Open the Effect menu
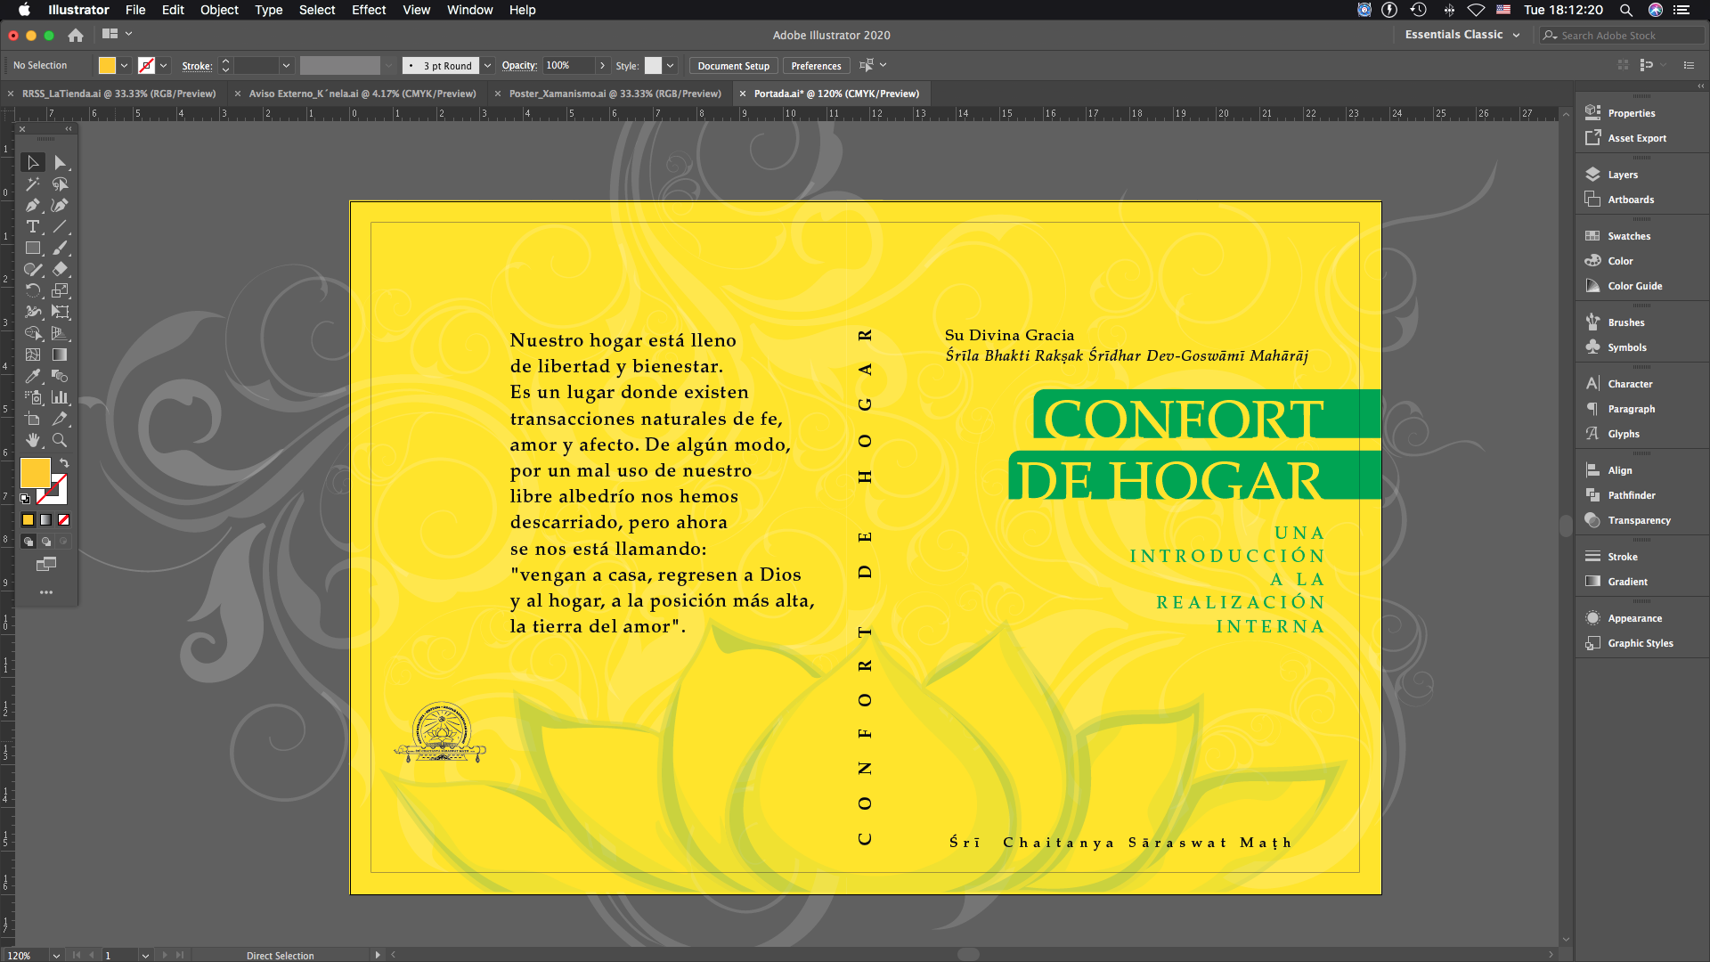 coord(368,10)
